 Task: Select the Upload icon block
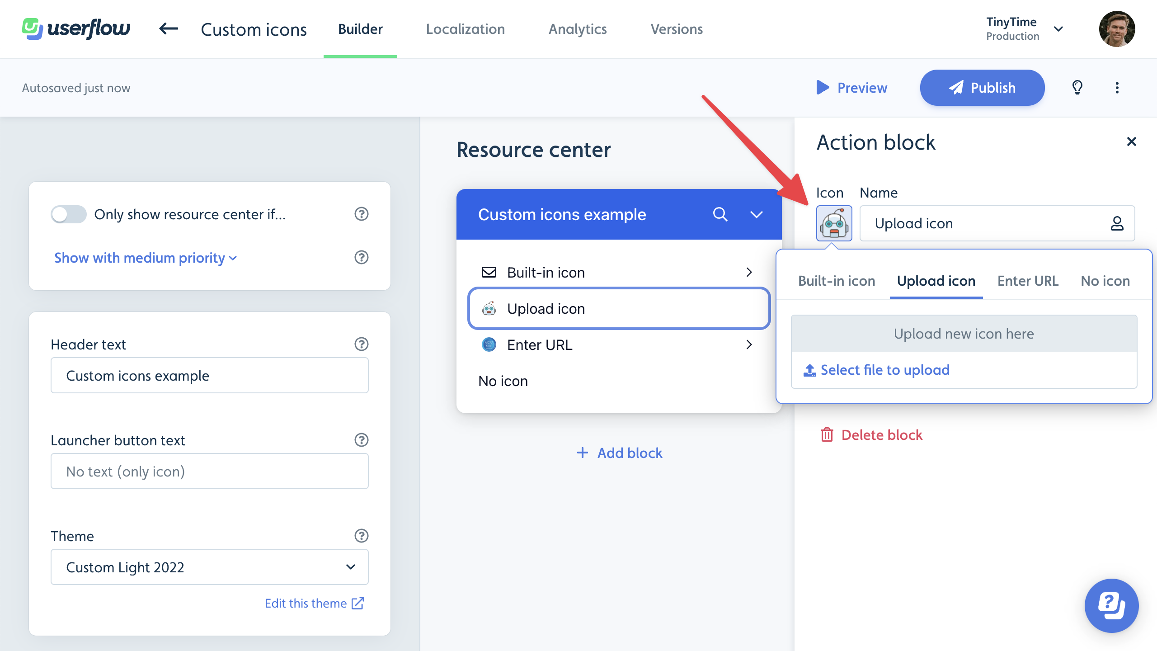[619, 308]
